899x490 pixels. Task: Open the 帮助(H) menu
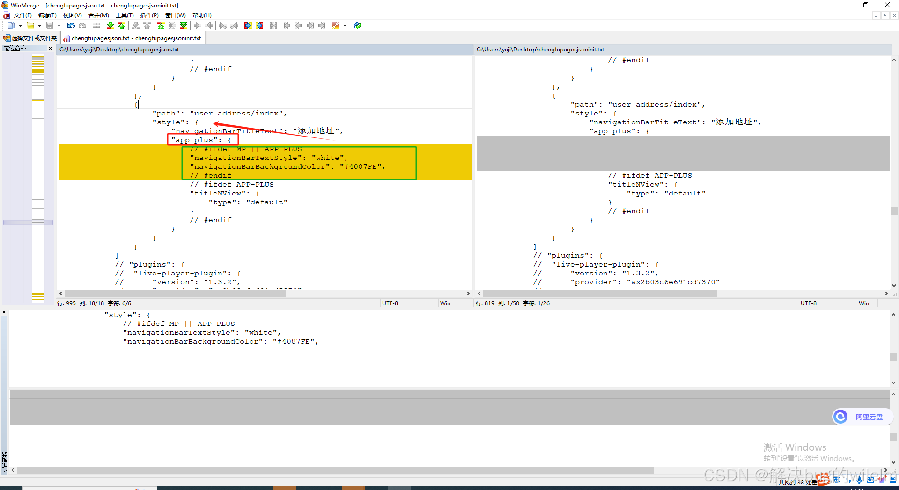[202, 15]
